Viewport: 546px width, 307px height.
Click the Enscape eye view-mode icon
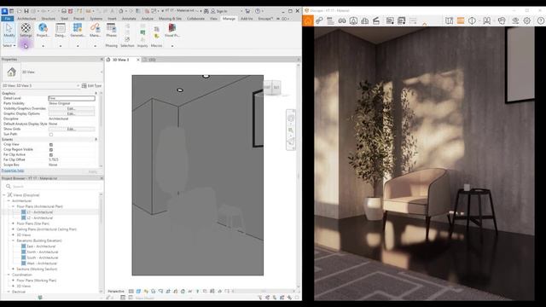[x=515, y=20]
